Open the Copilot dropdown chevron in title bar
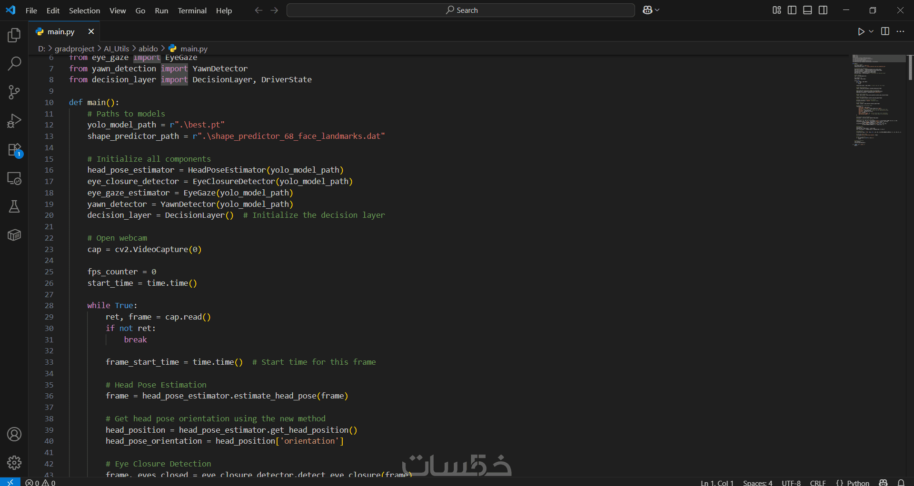The width and height of the screenshot is (914, 486). click(x=657, y=10)
